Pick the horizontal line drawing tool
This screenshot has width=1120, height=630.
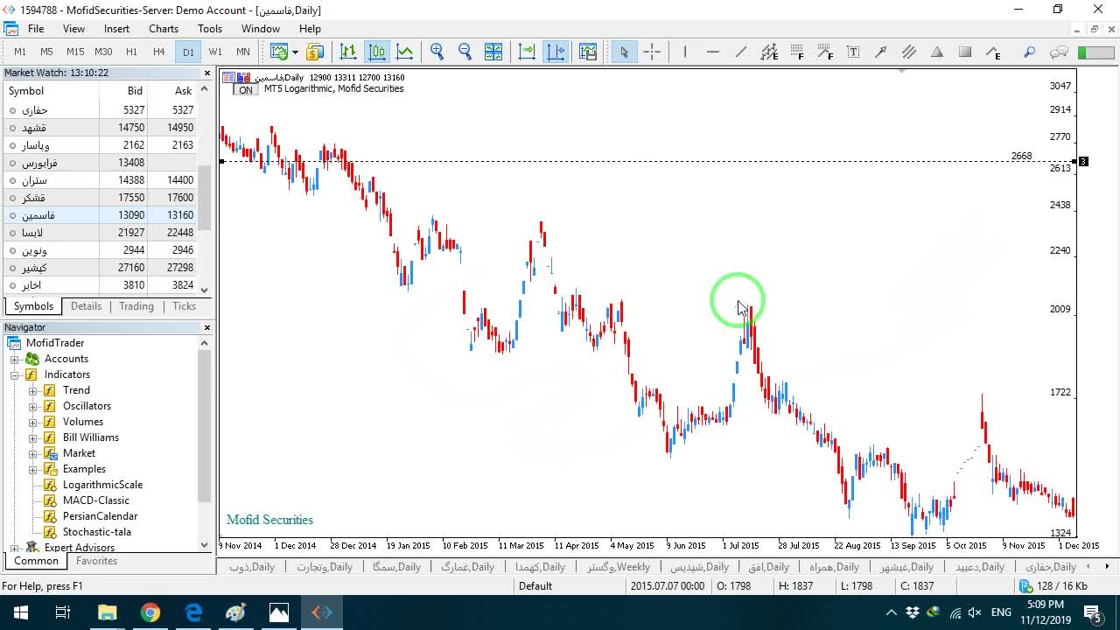coord(713,52)
